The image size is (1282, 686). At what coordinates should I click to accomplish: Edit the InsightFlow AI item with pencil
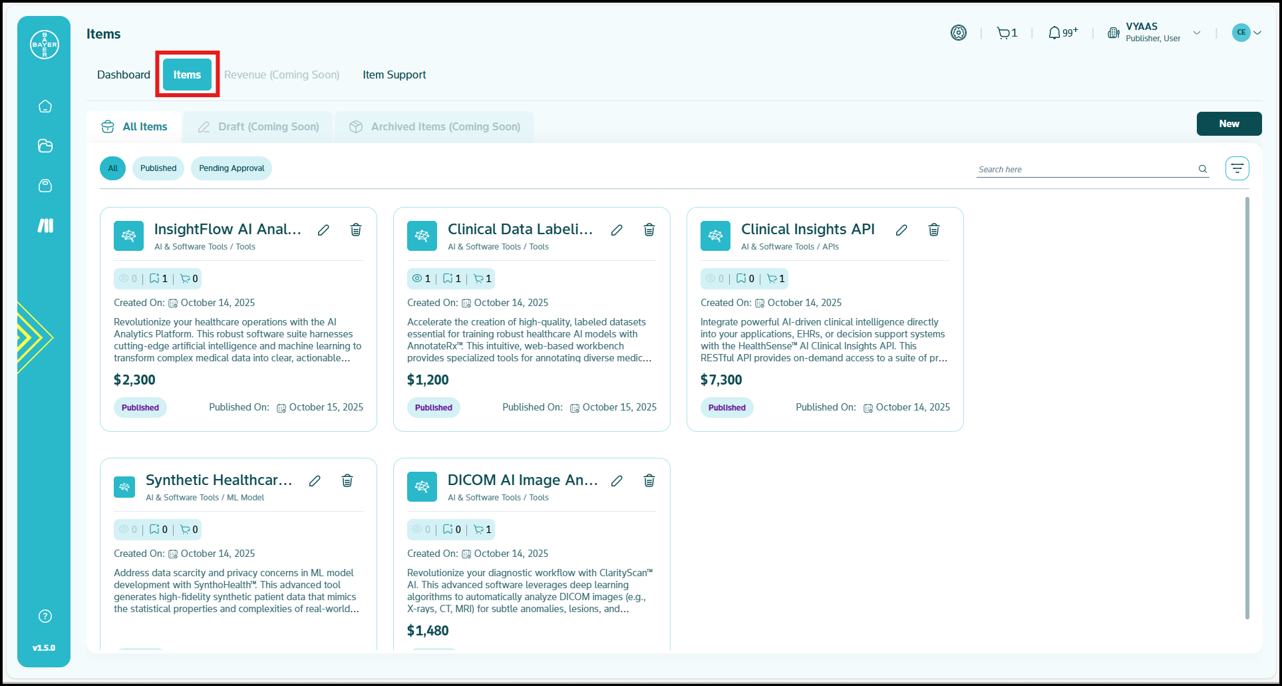[323, 230]
